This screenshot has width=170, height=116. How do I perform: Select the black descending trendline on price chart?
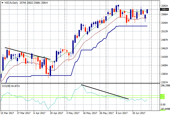pyautogui.click(x=28, y=54)
